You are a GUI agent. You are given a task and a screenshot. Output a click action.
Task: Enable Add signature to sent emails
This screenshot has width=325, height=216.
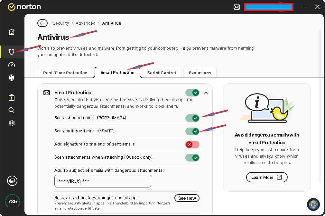click(192, 144)
